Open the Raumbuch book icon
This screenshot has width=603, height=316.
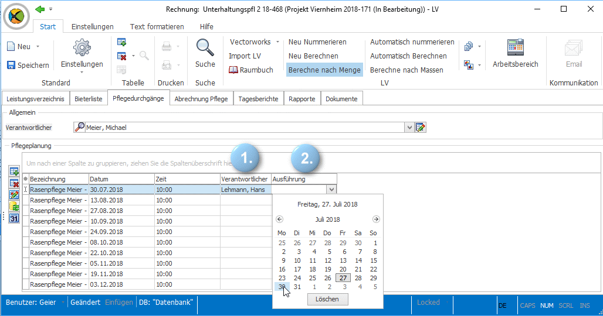[233, 70]
